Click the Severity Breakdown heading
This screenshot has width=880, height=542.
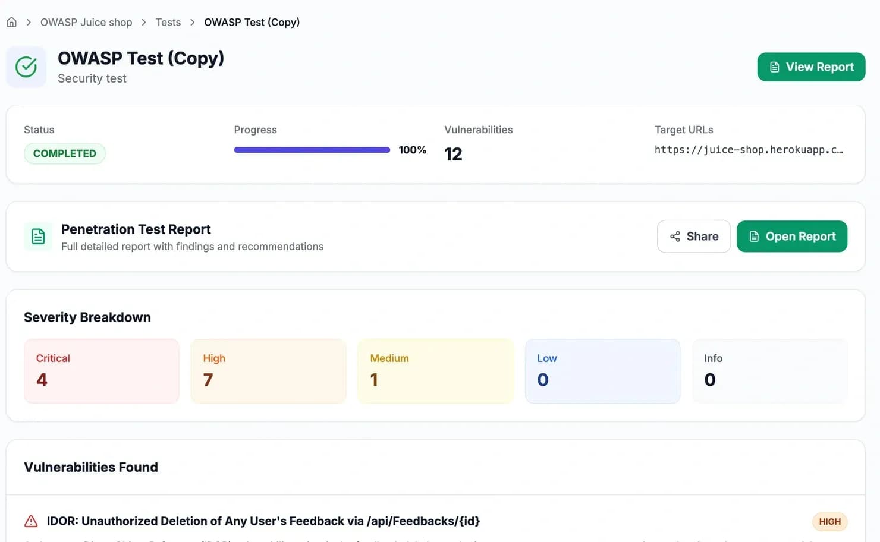click(87, 317)
